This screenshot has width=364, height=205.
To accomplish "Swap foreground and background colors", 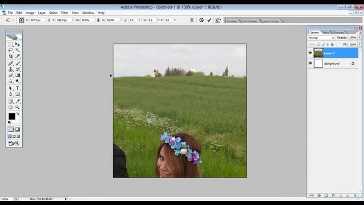I will (18, 114).
